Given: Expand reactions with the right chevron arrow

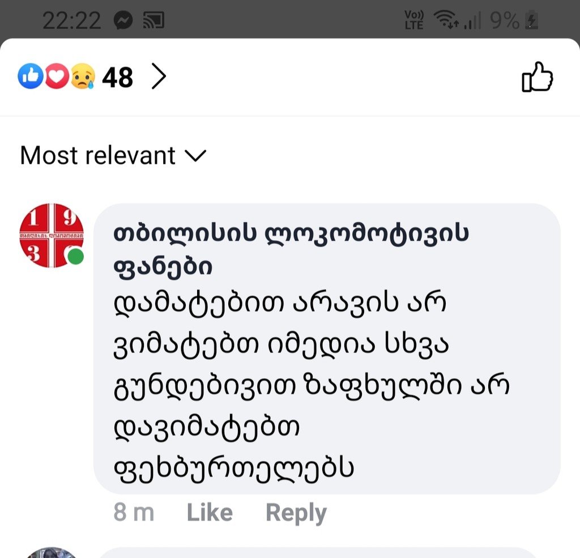Looking at the screenshot, I should click(159, 76).
